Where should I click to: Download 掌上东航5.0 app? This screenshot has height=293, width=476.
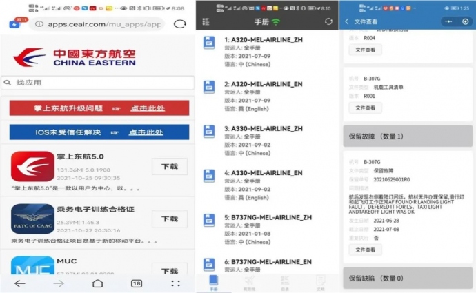[x=170, y=166]
